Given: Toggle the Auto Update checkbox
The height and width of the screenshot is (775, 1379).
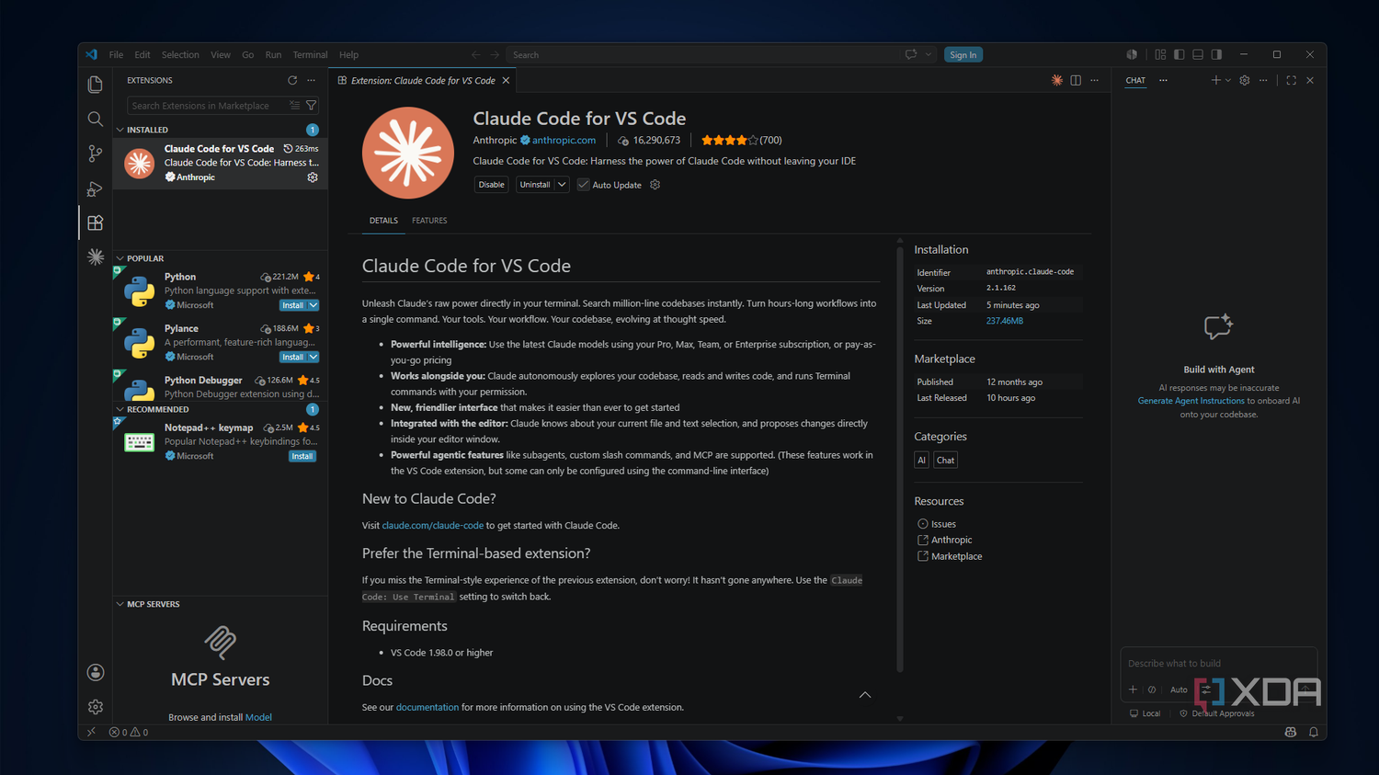Looking at the screenshot, I should [583, 185].
